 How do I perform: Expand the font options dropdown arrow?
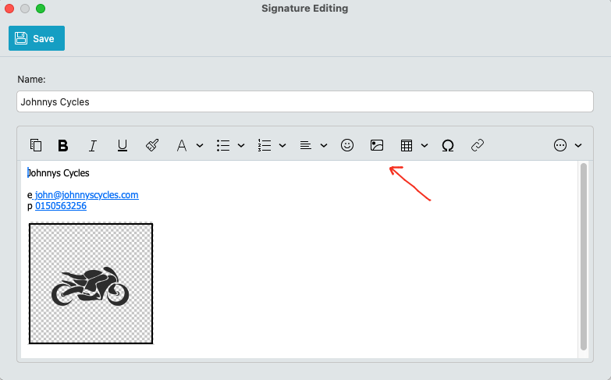[200, 146]
